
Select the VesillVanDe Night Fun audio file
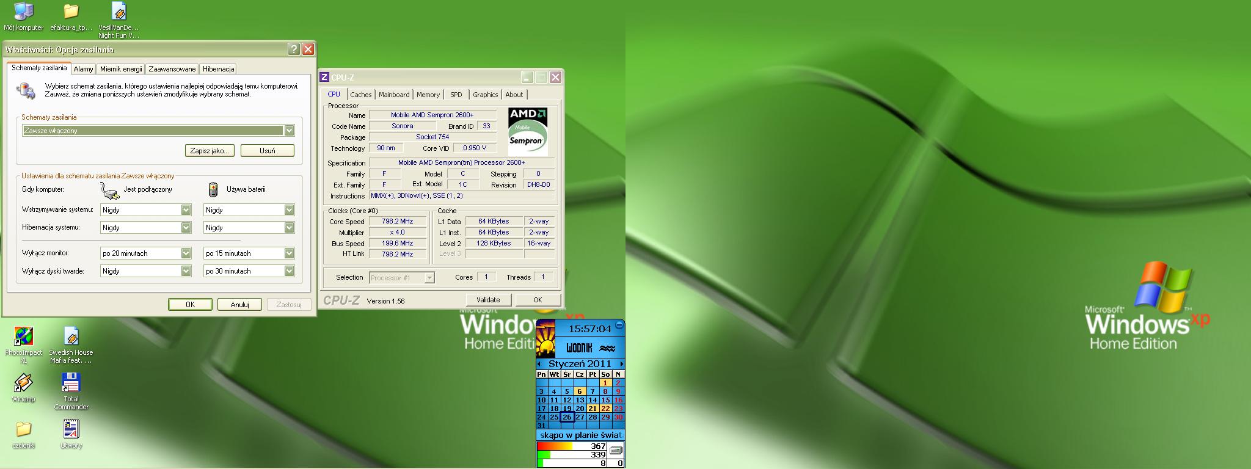(x=119, y=20)
